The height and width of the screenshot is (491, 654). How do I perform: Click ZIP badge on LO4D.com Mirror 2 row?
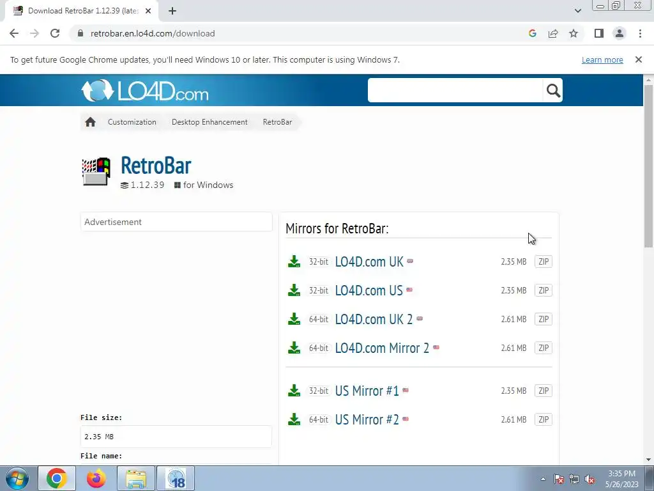point(544,348)
